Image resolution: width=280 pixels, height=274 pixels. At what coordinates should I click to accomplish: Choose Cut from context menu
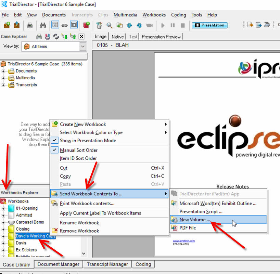(109, 168)
